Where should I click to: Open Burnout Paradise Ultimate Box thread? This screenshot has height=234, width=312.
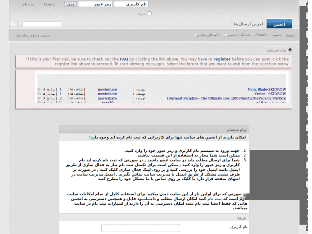coord(227,98)
